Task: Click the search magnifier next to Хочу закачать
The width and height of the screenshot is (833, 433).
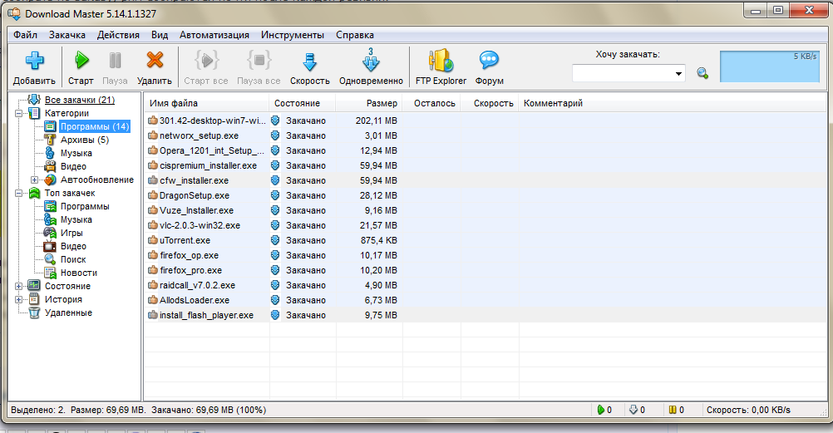Action: pyautogui.click(x=702, y=73)
